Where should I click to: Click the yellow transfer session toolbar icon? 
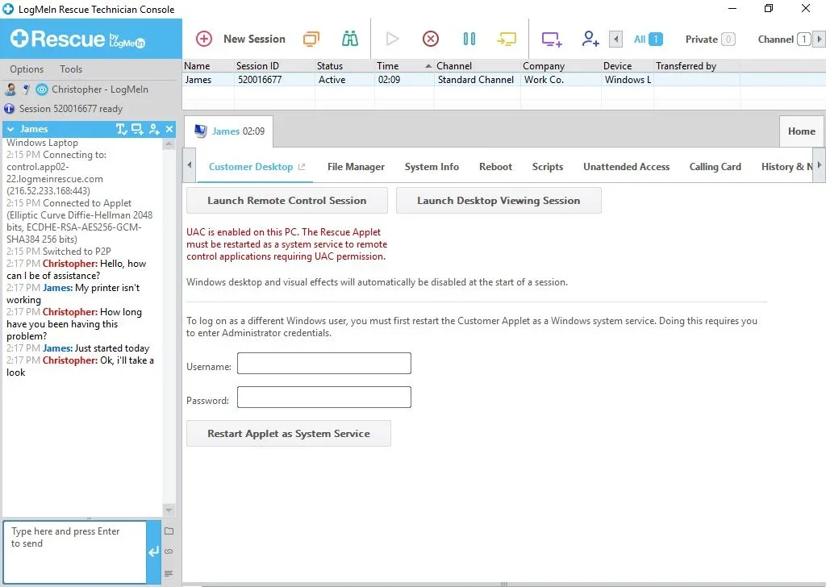[507, 39]
